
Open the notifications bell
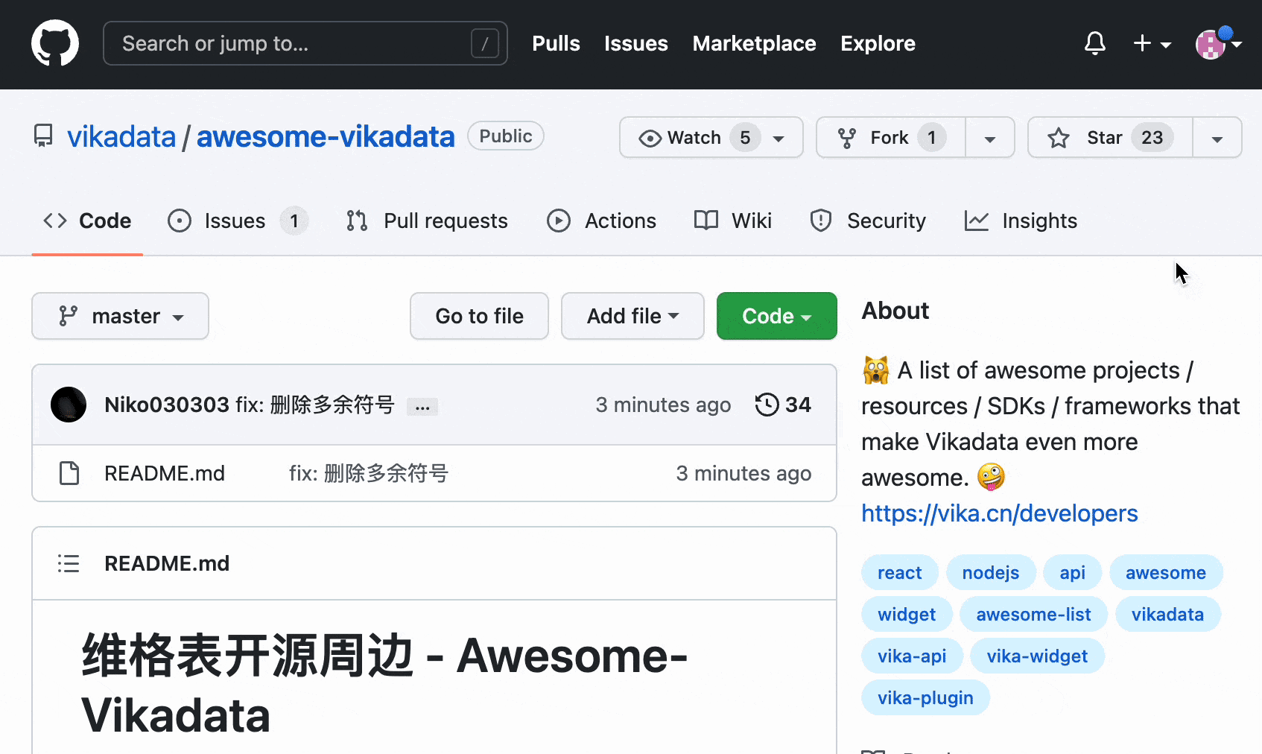[1094, 43]
